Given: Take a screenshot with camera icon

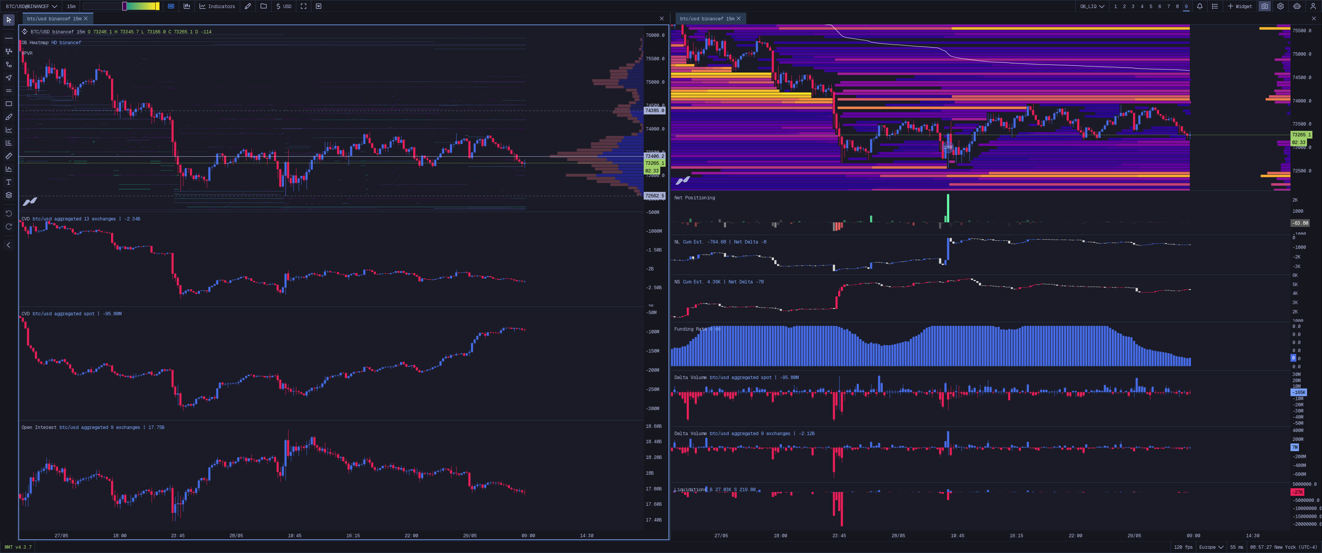Looking at the screenshot, I should tap(1265, 6).
